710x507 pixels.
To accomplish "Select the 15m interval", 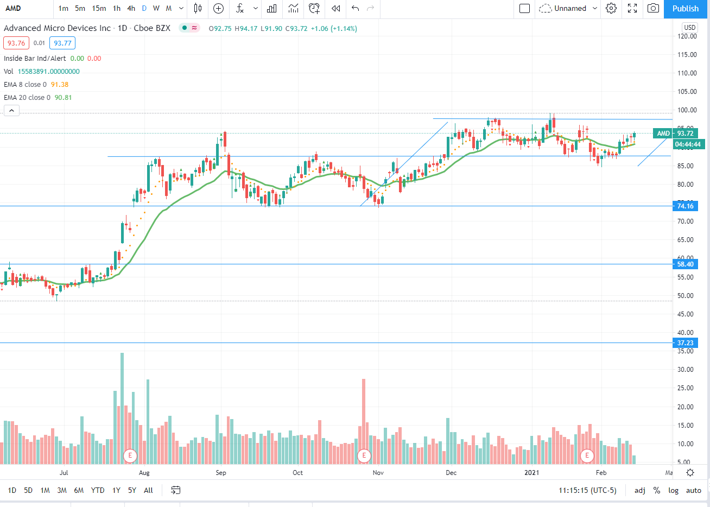I will (99, 8).
